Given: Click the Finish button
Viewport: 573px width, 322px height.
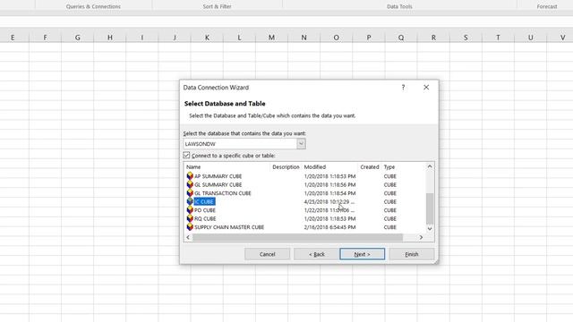Looking at the screenshot, I should click(x=412, y=254).
